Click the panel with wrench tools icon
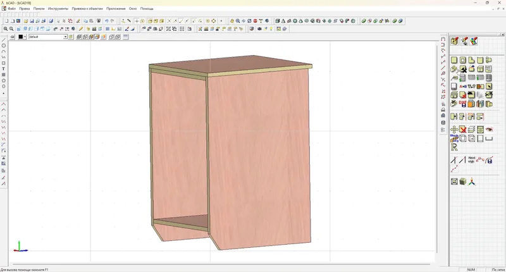 [x=463, y=69]
